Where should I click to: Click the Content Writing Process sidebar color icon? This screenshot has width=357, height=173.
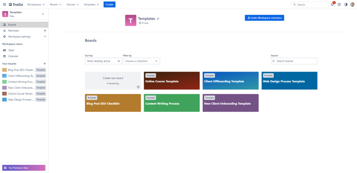5,82
